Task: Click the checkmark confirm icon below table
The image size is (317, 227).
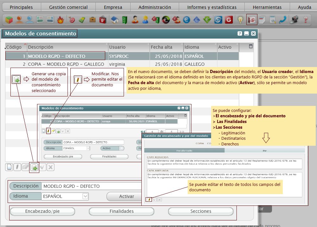Action: [42, 167]
